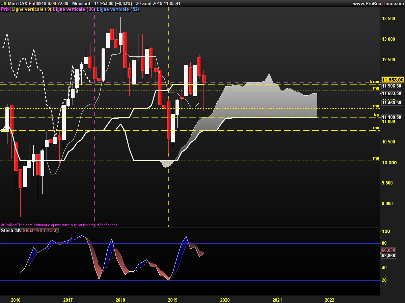Click the 'Historique ajusté suite aux roulements' notice

(76, 225)
